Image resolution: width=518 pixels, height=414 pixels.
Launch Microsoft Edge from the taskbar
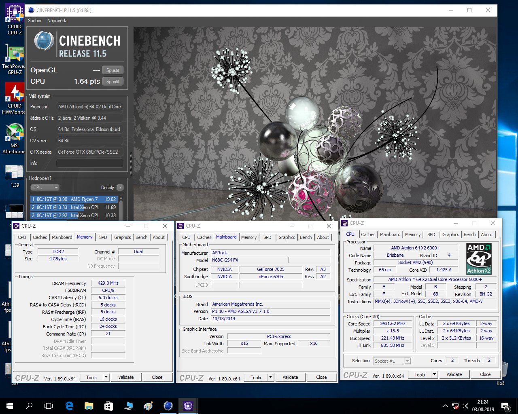[x=69, y=406]
